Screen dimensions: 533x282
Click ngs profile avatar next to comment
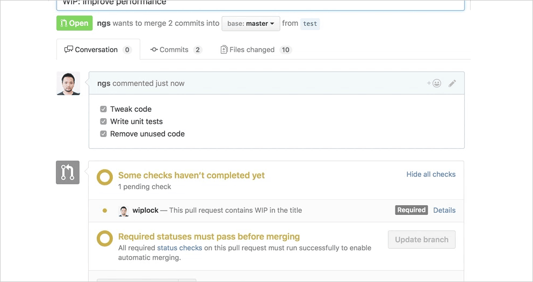pyautogui.click(x=68, y=83)
